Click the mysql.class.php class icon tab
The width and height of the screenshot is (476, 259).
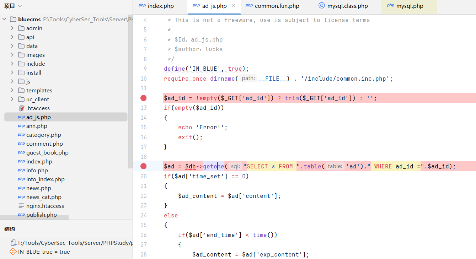tap(321, 6)
